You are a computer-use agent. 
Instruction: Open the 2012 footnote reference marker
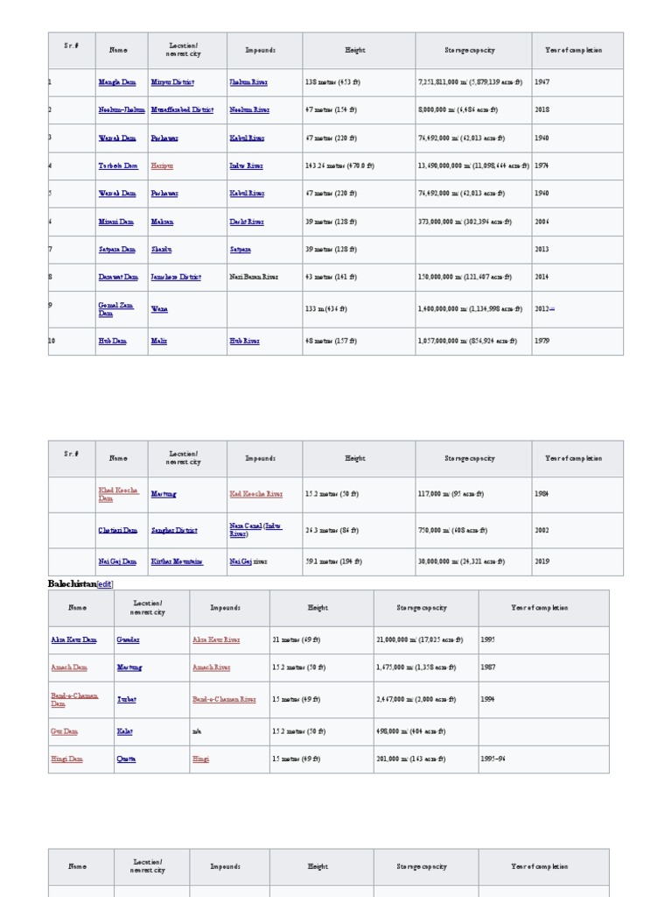tap(551, 309)
